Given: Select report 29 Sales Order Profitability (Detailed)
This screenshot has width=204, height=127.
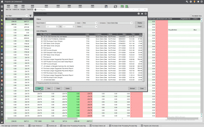Looking at the screenshot, I should click(x=89, y=39).
